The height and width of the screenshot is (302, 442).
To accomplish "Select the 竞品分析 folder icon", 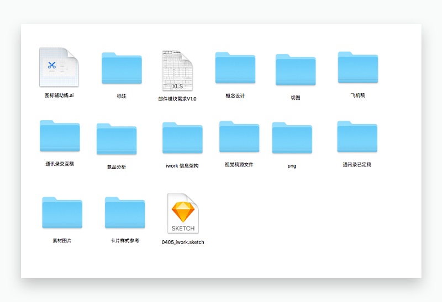I will tap(117, 139).
